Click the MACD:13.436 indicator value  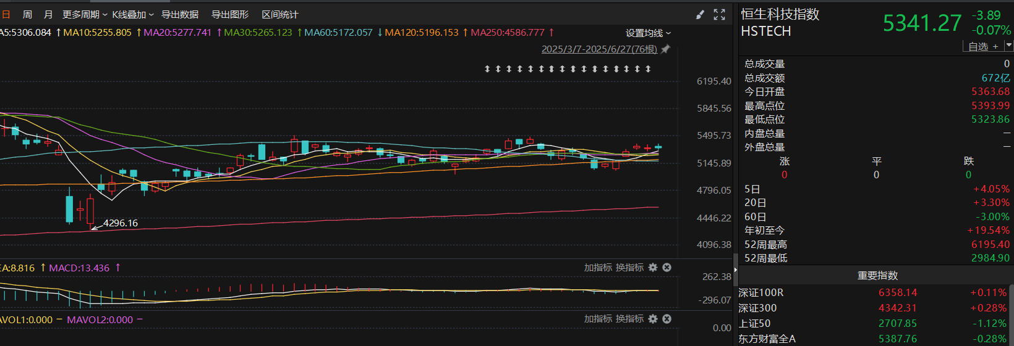[x=79, y=268]
